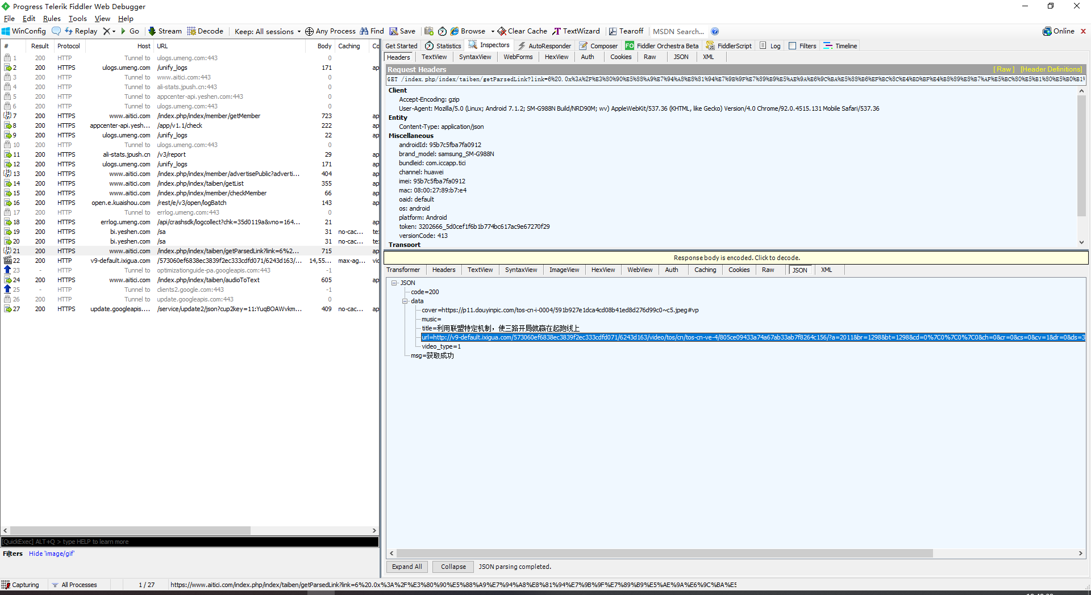Click the screenshot camera icon
This screenshot has width=1091, height=595.
(429, 31)
